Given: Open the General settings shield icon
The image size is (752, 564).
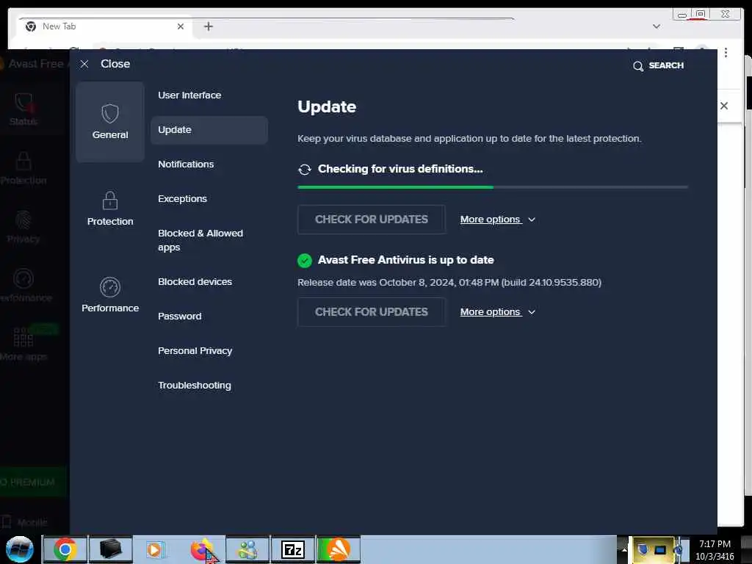Looking at the screenshot, I should [110, 114].
